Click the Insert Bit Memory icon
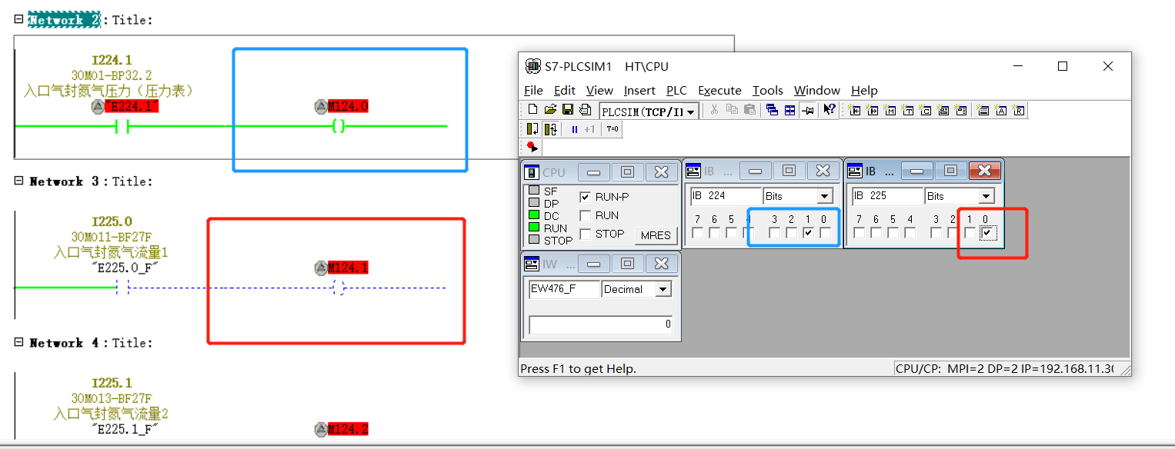Screen dimensions: 1175x449 890,111
